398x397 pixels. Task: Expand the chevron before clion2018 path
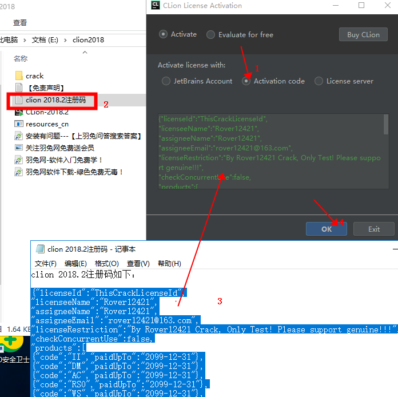coord(65,40)
